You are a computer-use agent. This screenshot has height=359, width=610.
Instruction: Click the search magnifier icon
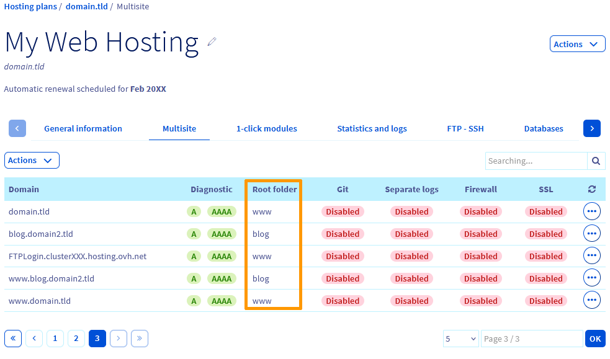coord(596,161)
